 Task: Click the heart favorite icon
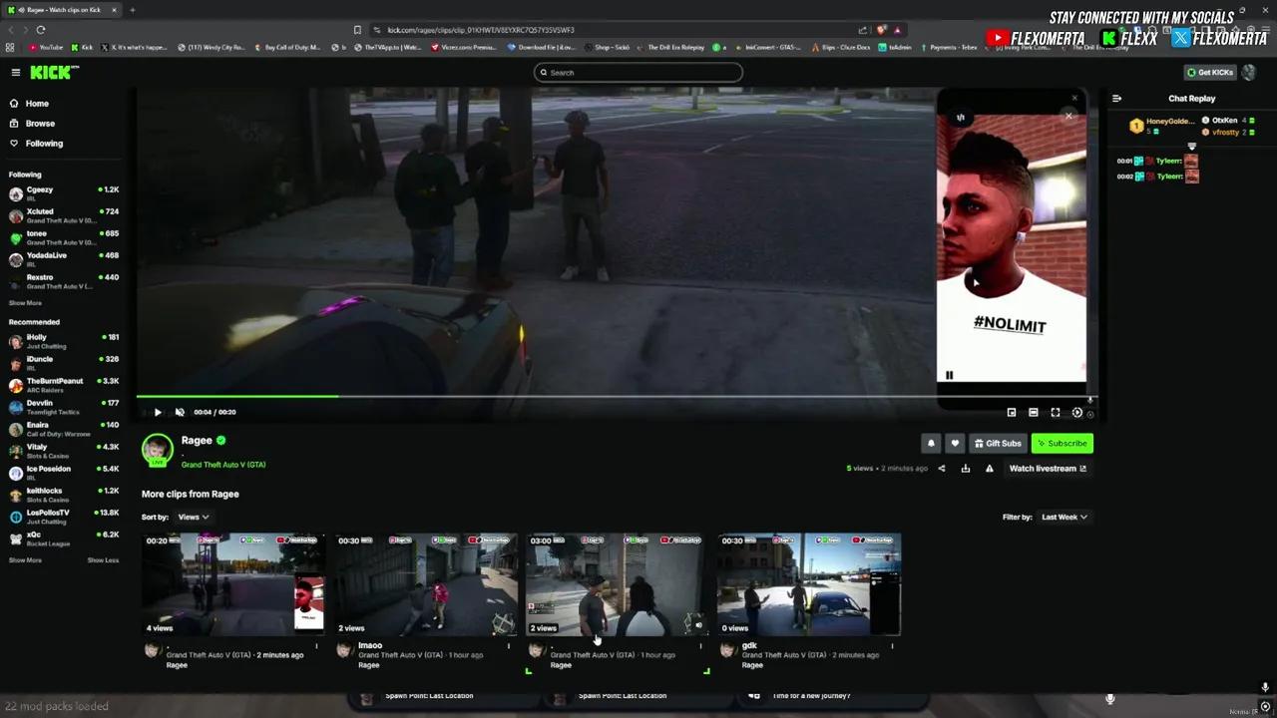tap(955, 443)
